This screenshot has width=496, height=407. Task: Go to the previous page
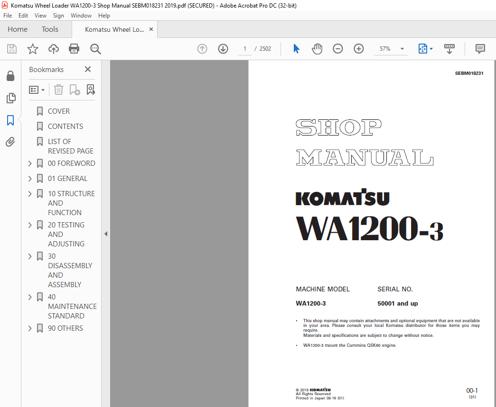(x=202, y=49)
